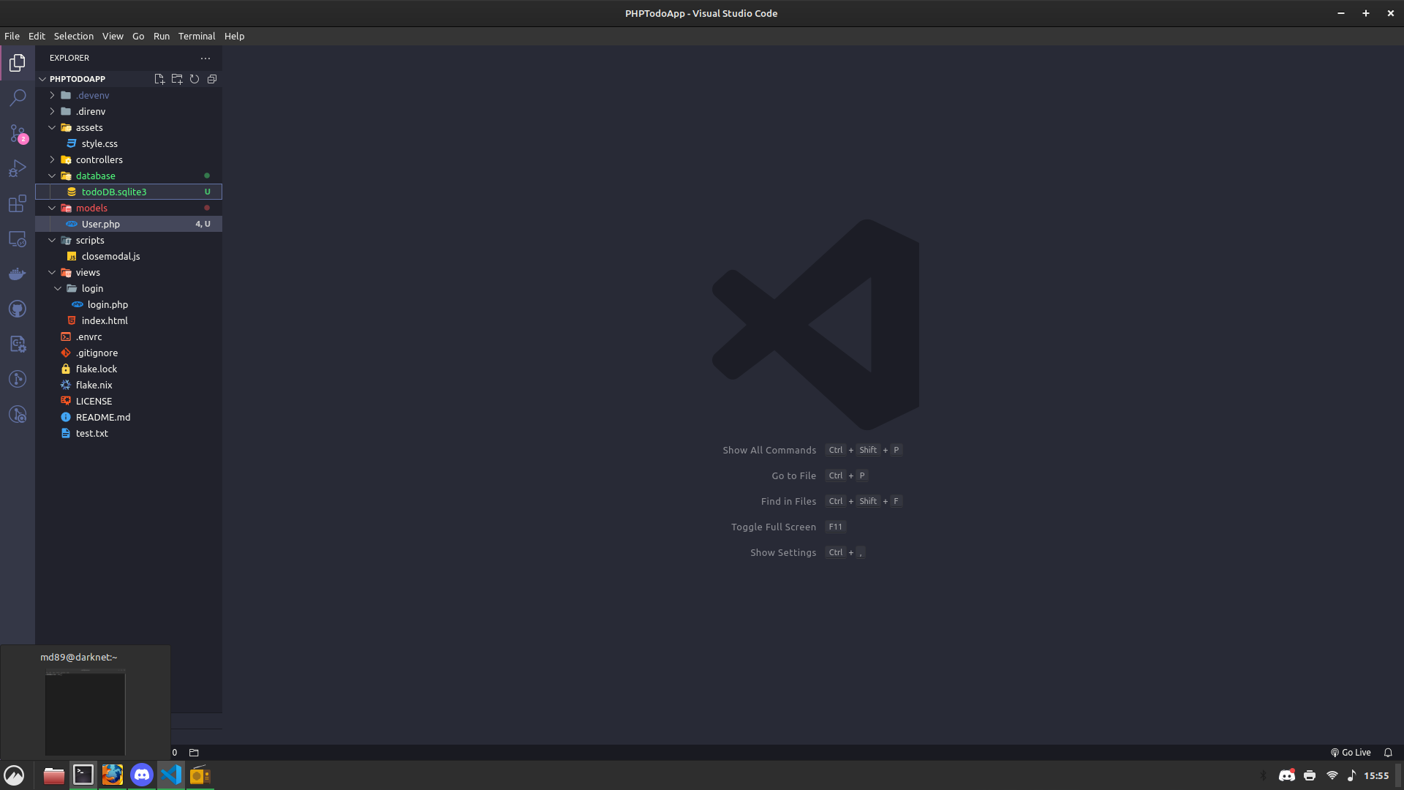1404x790 pixels.
Task: Click the music note icon in system tray
Action: coord(1351,775)
